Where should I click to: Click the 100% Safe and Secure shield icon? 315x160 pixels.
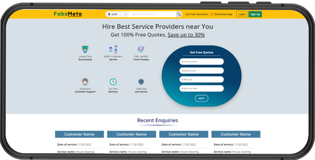point(141,82)
